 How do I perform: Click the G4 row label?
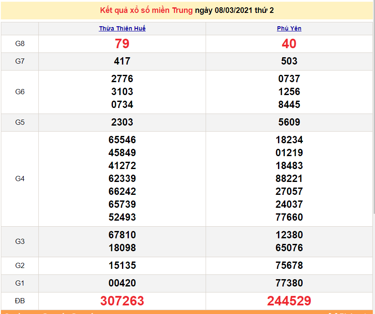coord(20,179)
